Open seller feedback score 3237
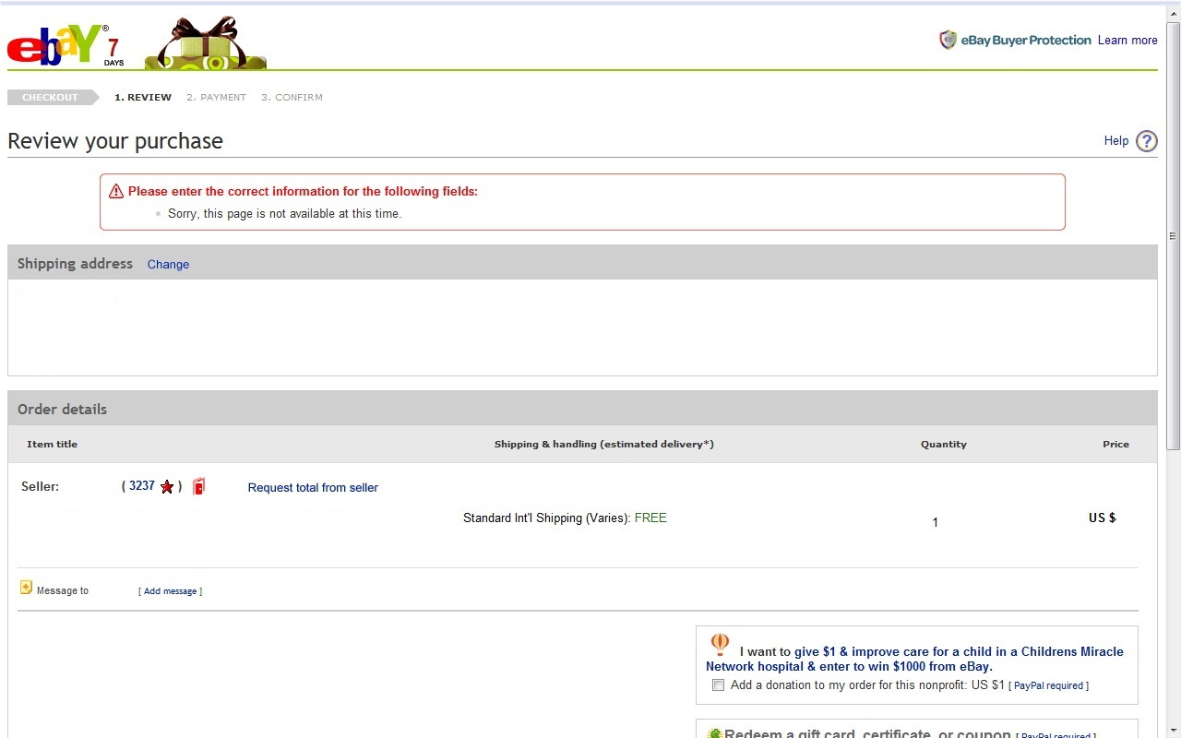Viewport: 1181px width, 738px height. (142, 486)
